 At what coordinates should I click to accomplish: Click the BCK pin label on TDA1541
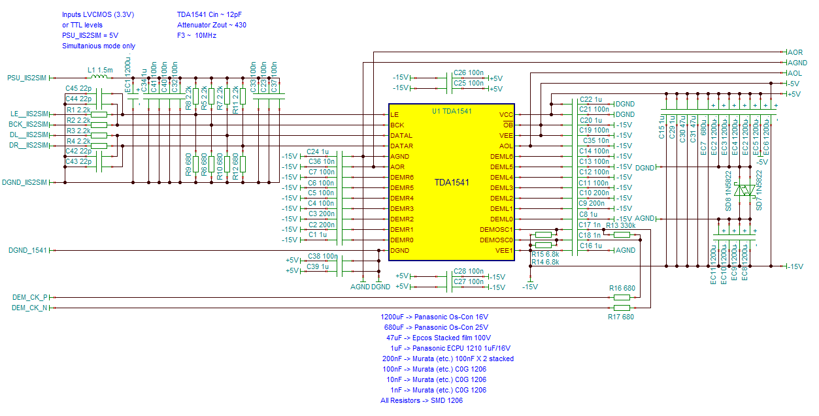point(397,125)
